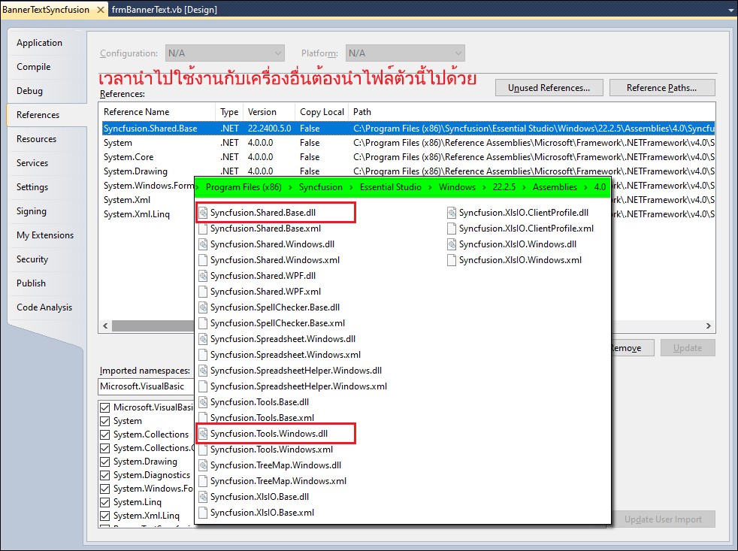The image size is (738, 551).
Task: Open the Platform dropdown
Action: coord(405,53)
